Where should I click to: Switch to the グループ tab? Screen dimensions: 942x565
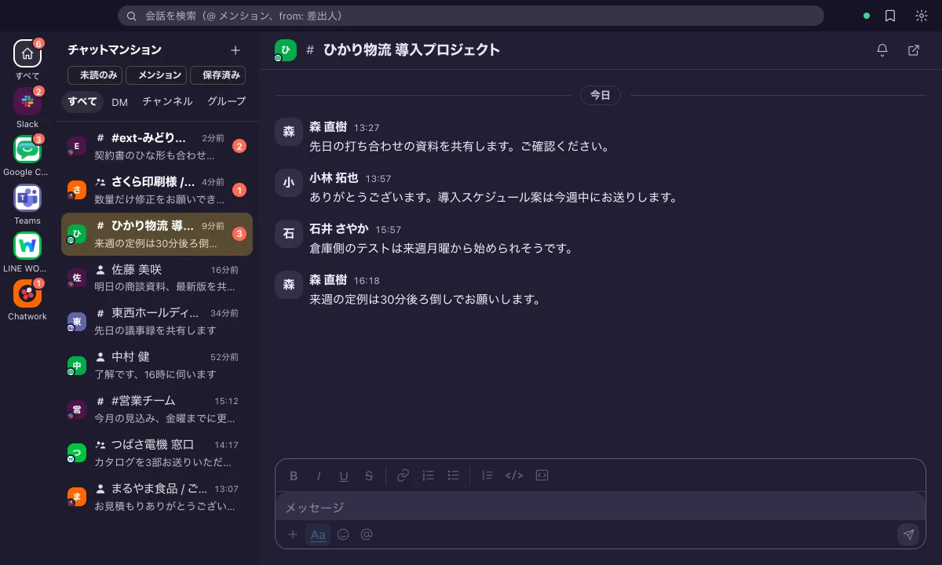tap(227, 102)
